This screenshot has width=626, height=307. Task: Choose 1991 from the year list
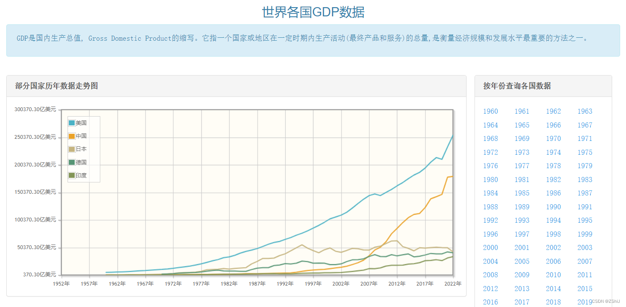[585, 207]
